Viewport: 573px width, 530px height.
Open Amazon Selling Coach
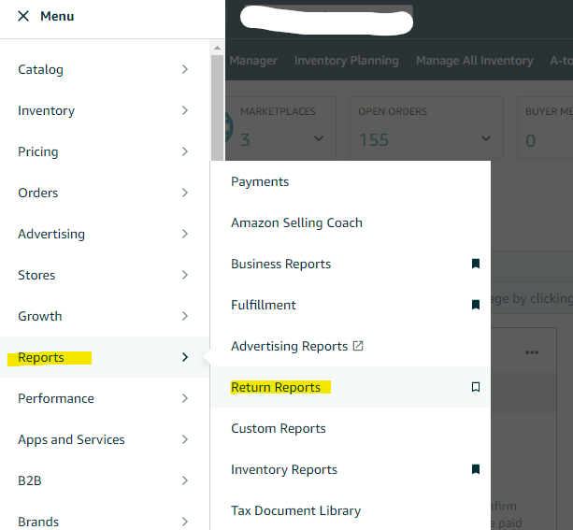296,222
